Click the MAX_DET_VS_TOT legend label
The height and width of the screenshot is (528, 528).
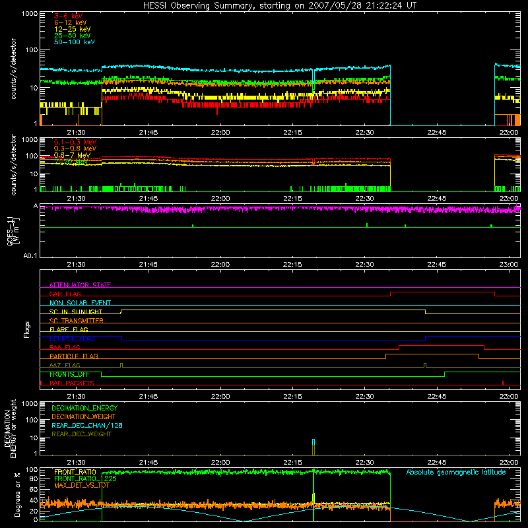coord(82,485)
